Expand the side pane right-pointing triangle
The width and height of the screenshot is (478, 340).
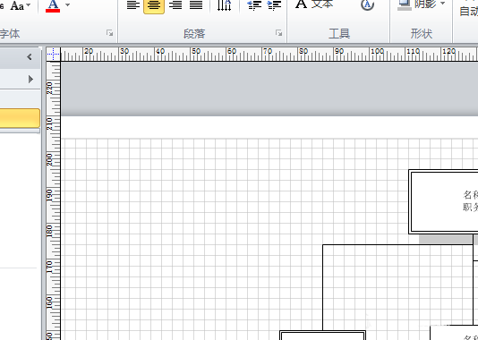point(30,80)
